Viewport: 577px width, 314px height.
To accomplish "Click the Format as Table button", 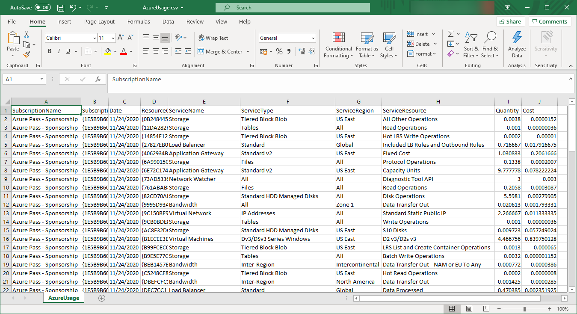I will (367, 45).
